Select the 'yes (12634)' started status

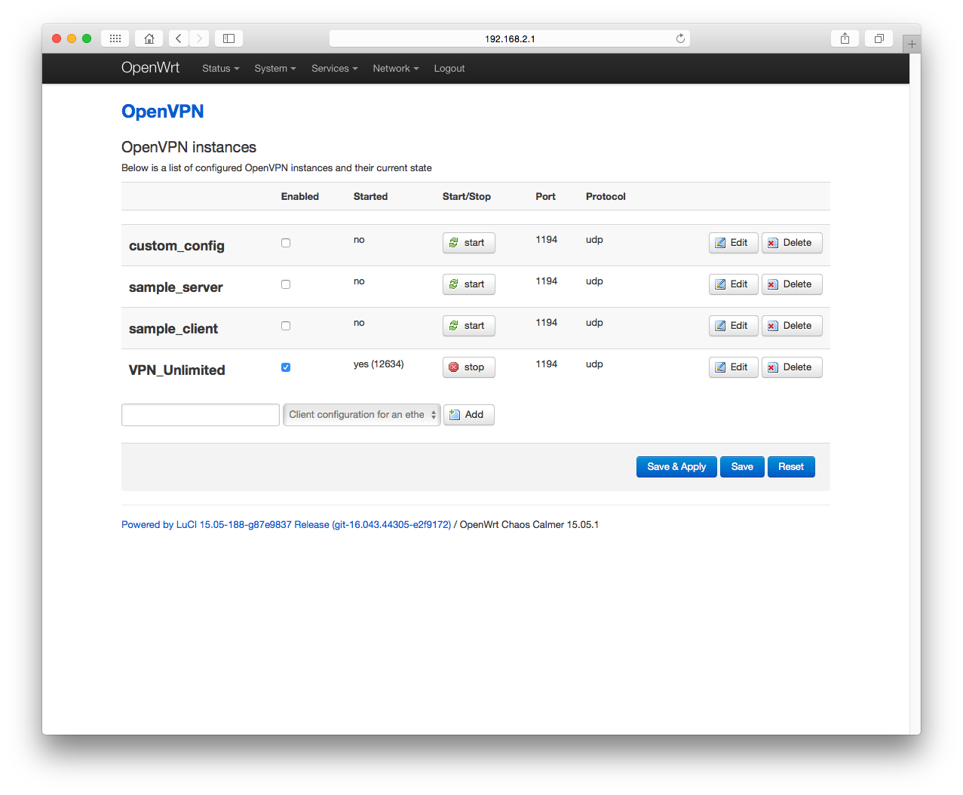pyautogui.click(x=379, y=364)
